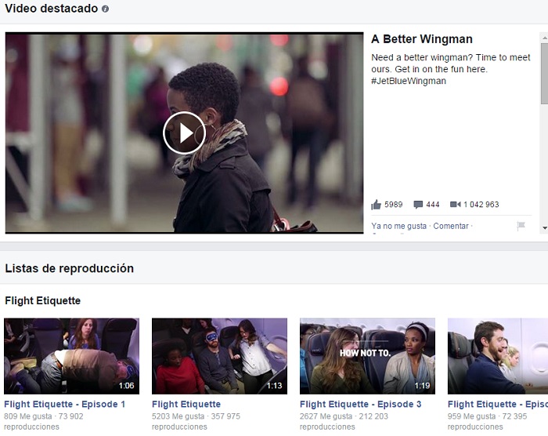Open the 1:13 Flight Etiquette video thumbnail
This screenshot has width=548, height=436.
click(219, 355)
